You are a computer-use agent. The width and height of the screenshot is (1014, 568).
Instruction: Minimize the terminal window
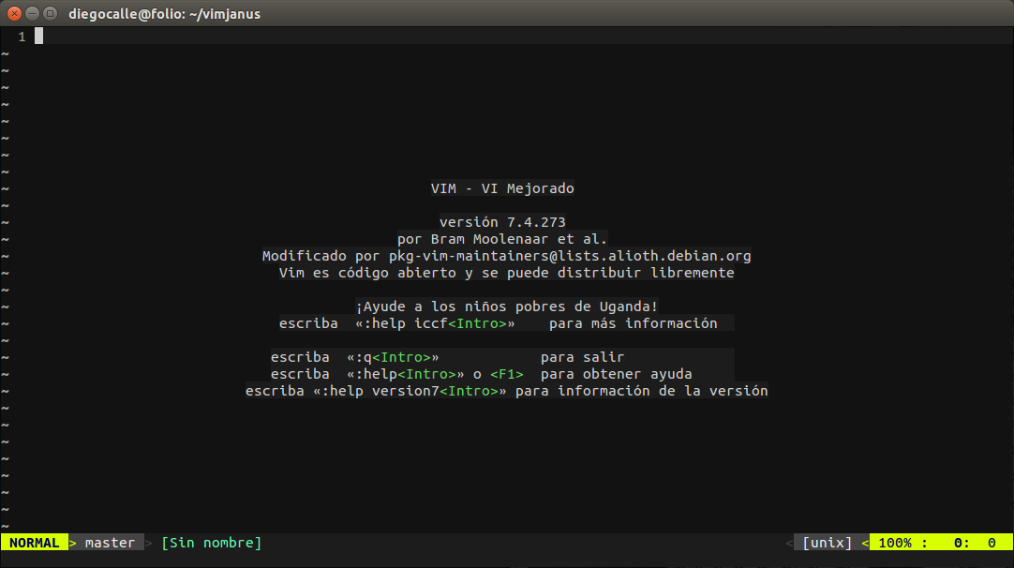[x=32, y=13]
